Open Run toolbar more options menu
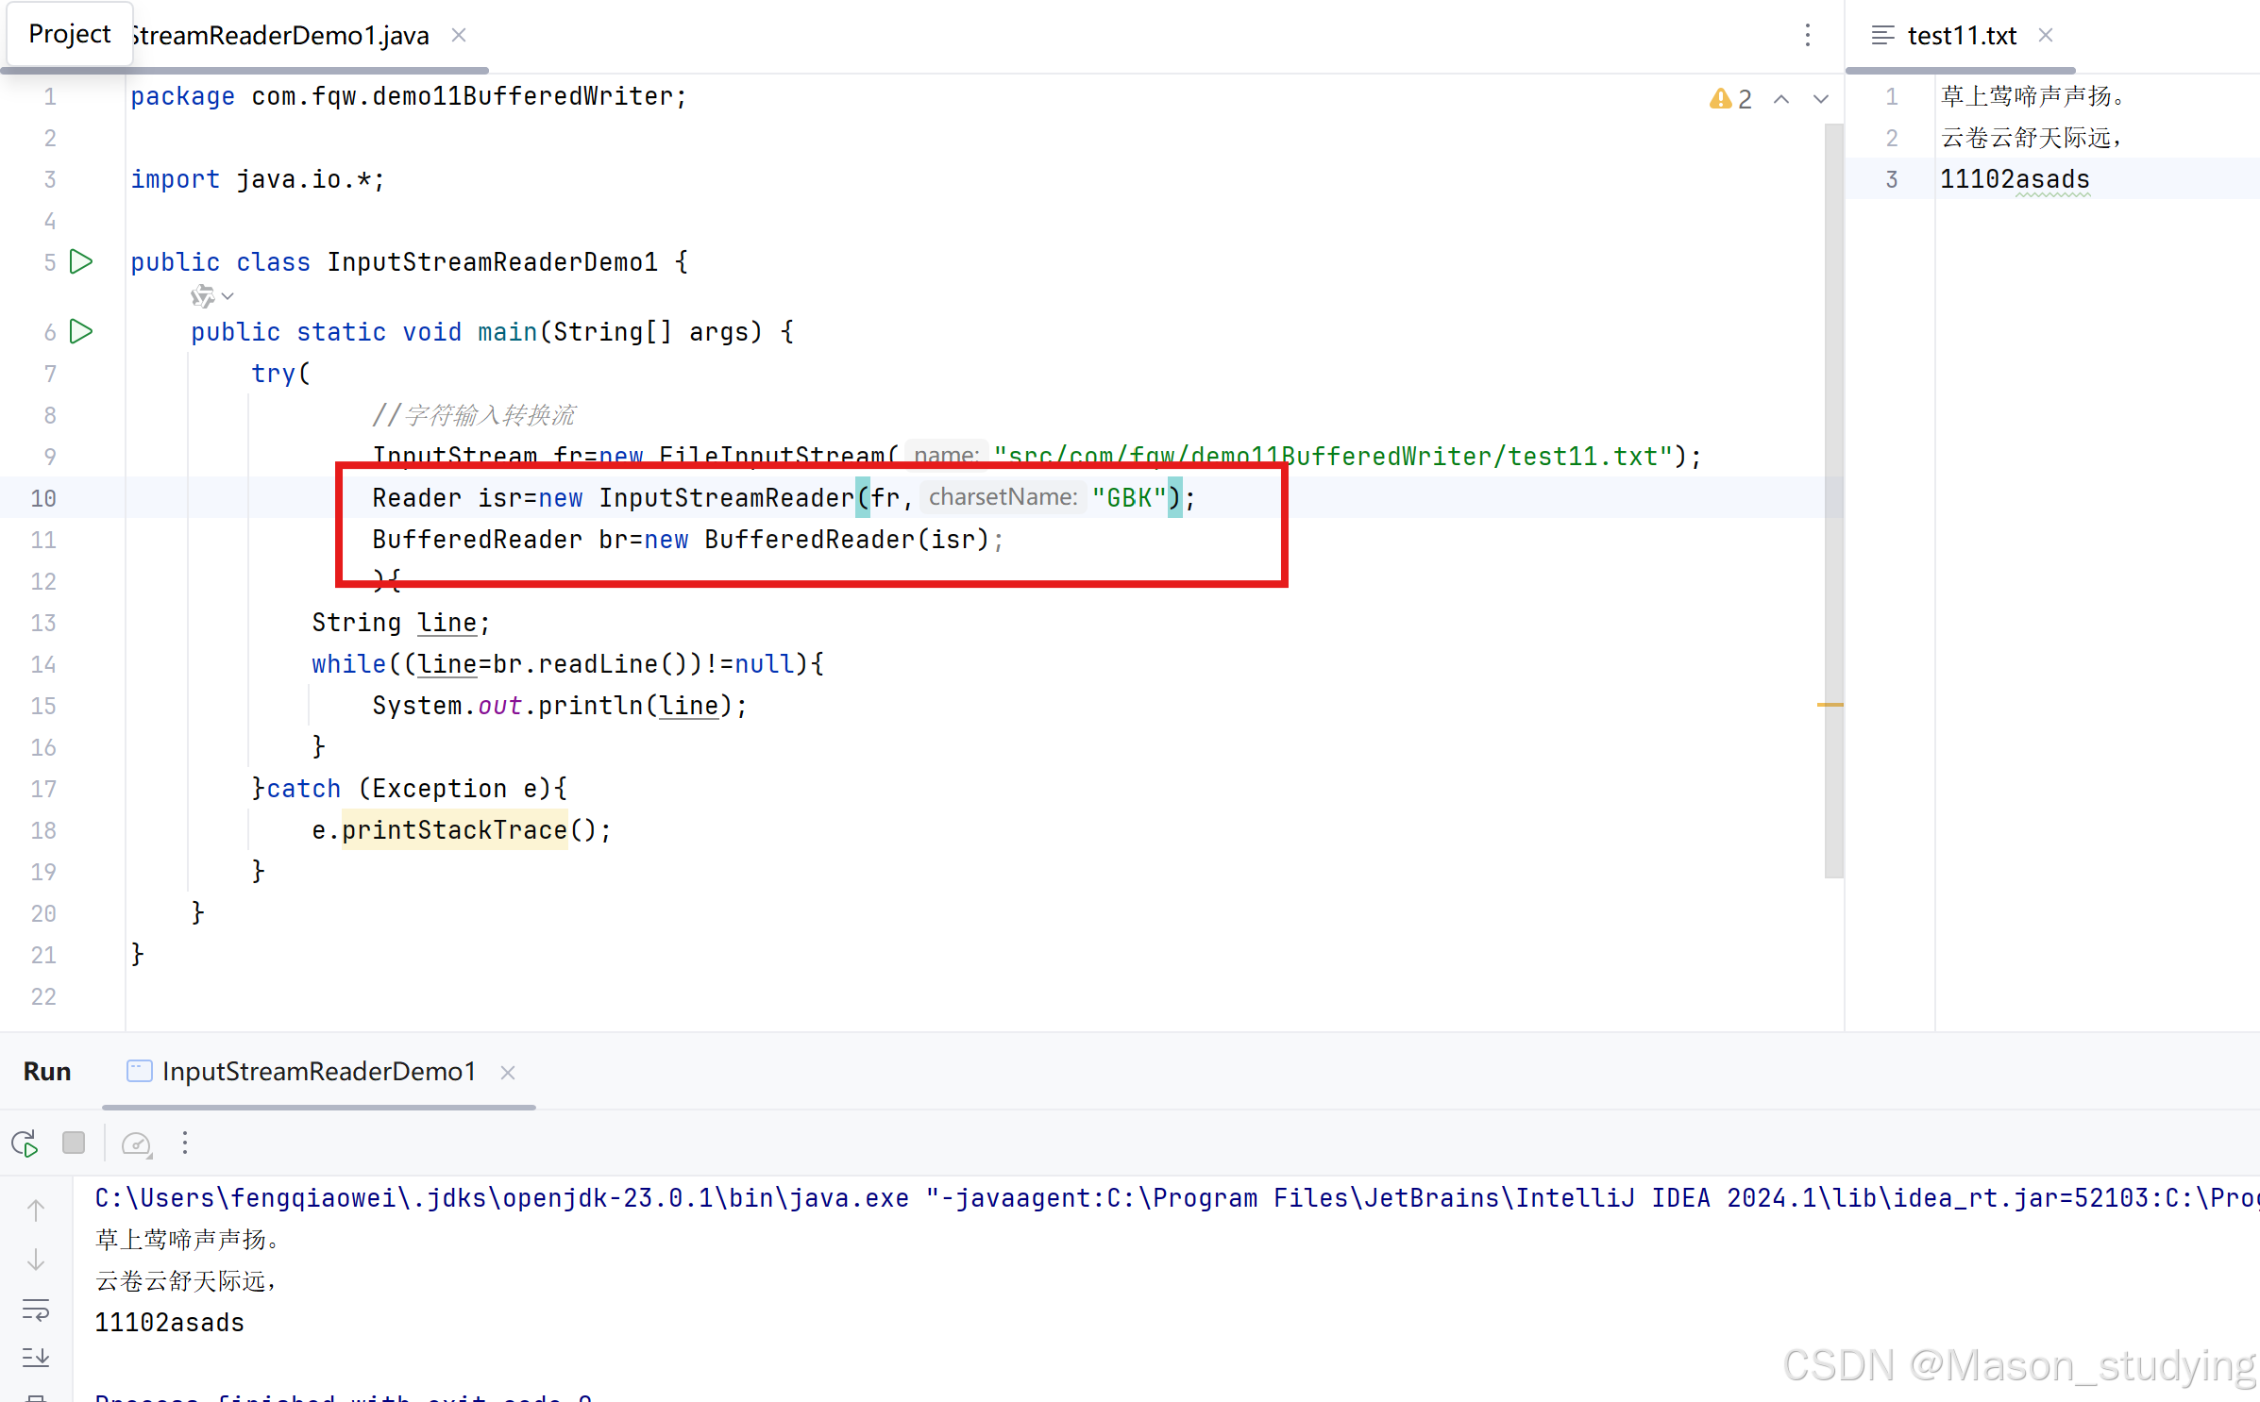The image size is (2260, 1402). pyautogui.click(x=185, y=1143)
